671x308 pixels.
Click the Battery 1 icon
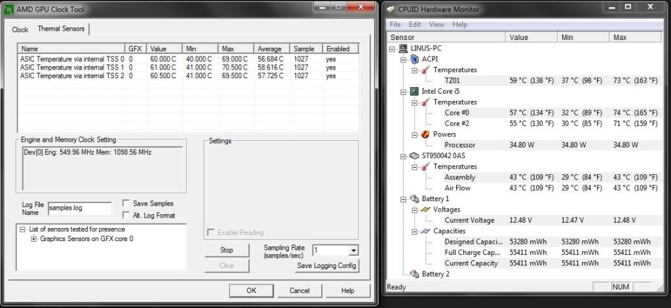click(x=414, y=199)
